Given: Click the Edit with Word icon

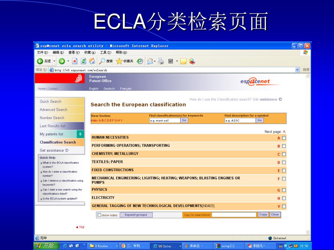Looking at the screenshot, I should [x=171, y=61].
